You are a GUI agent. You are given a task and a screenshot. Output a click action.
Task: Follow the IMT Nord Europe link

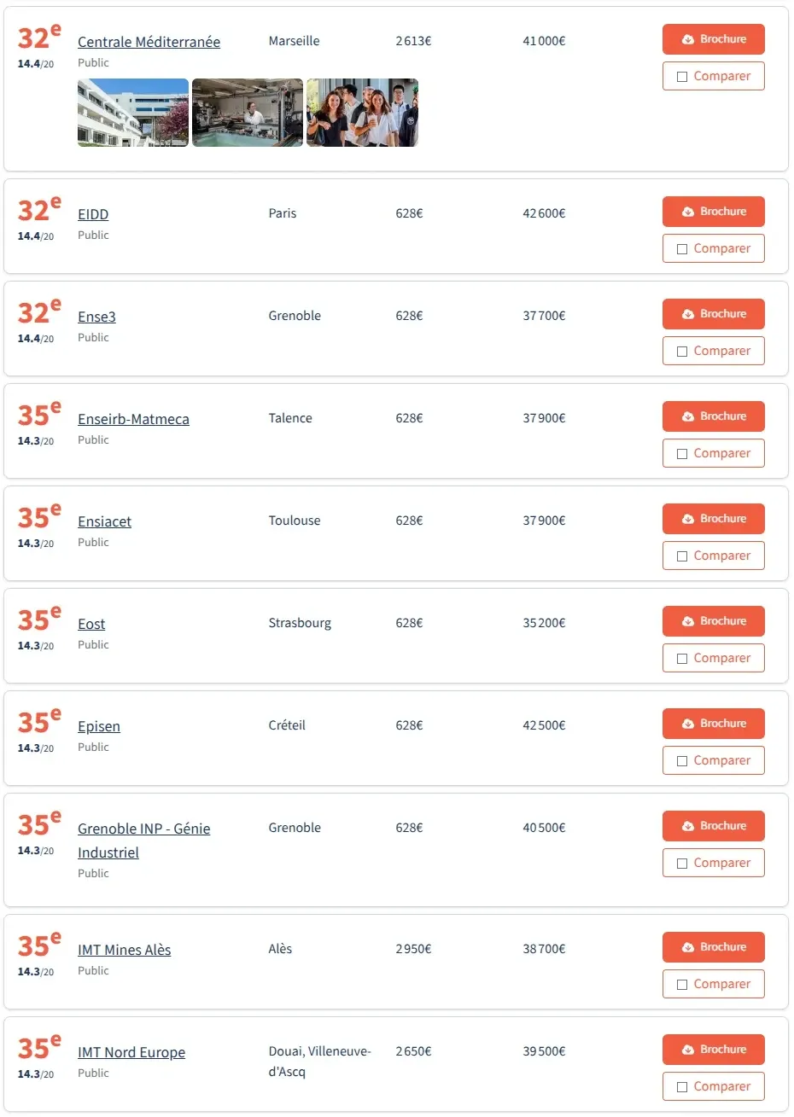tap(131, 1052)
